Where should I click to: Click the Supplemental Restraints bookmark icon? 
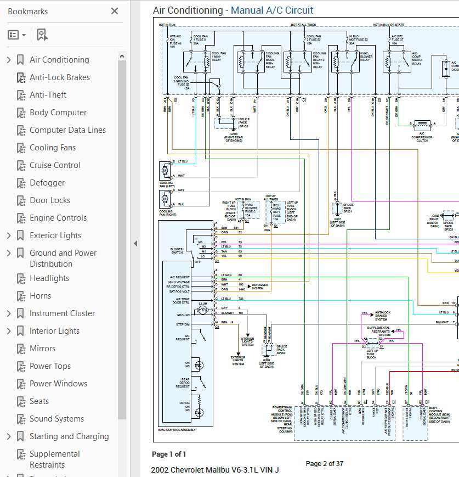pyautogui.click(x=21, y=454)
